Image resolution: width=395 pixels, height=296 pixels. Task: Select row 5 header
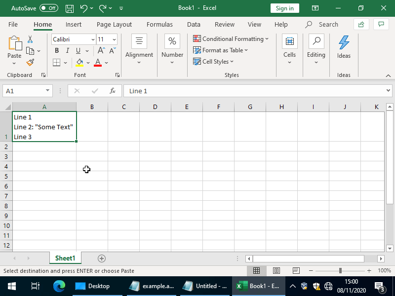tap(6, 176)
